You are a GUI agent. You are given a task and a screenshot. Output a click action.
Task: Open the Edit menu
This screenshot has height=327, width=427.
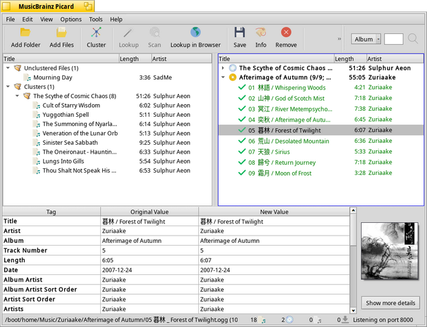27,19
